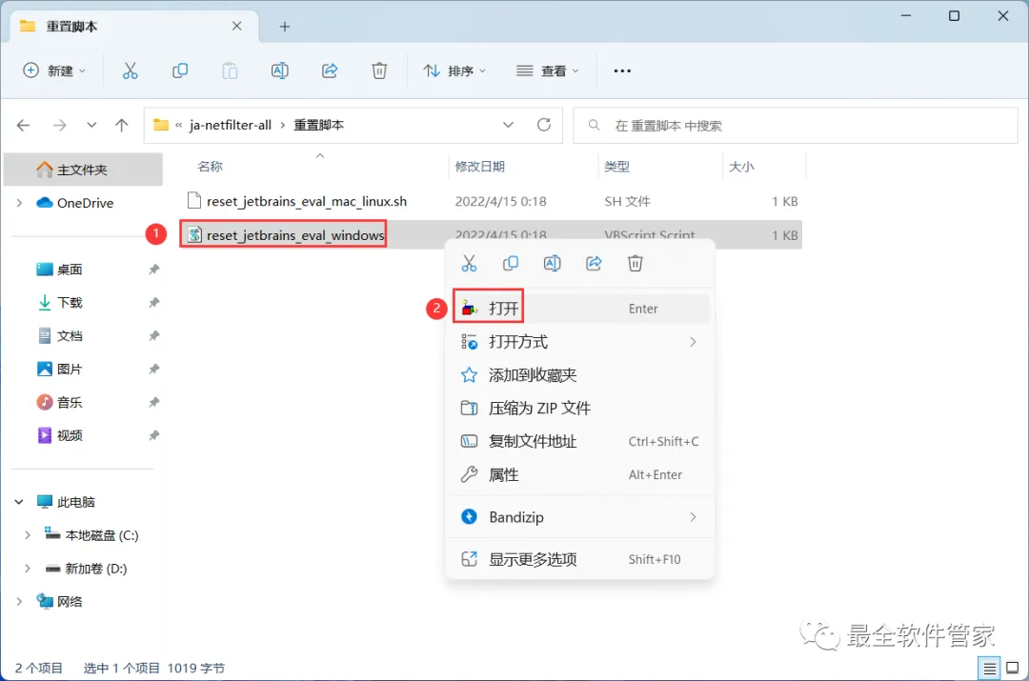Open 属性 from the context menu
This screenshot has width=1029, height=681.
click(581, 475)
